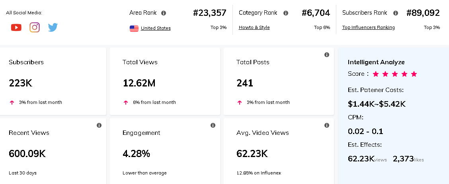Screen dimensions: 449x184
Task: Open the YouTube social media icon
Action: point(16,27)
